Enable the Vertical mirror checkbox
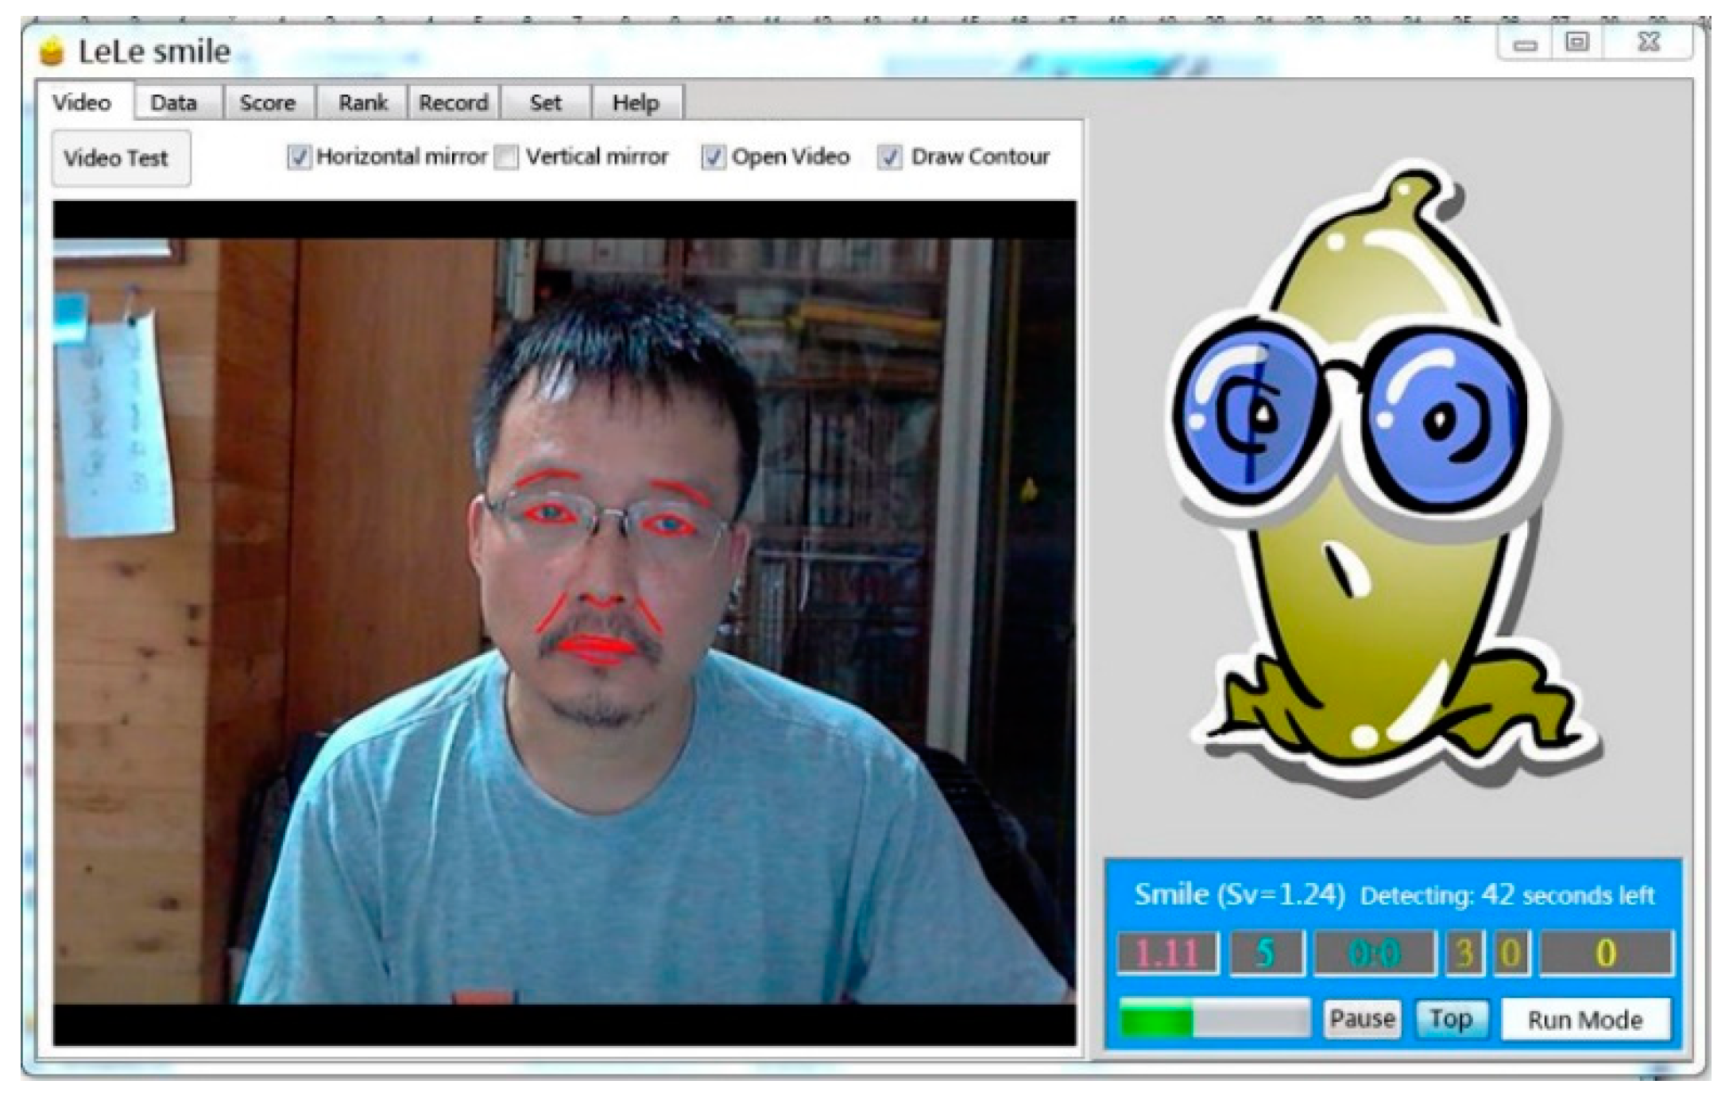Image resolution: width=1729 pixels, height=1096 pixels. coord(506,157)
